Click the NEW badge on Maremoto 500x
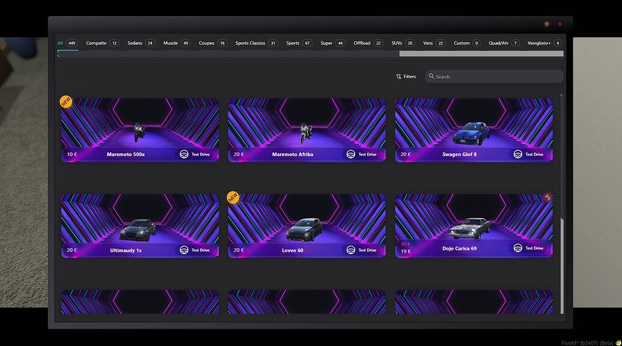This screenshot has height=346, width=622. [66, 102]
